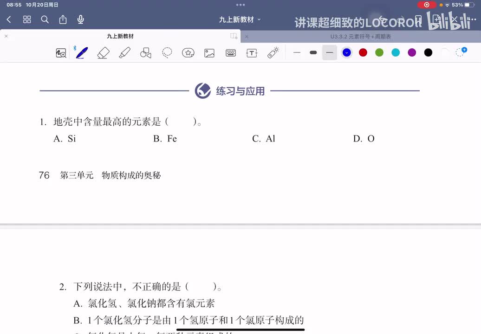The image size is (481, 334).
Task: Tap option A 氯化氢、氯化钠都含有氯元素
Action: (x=144, y=303)
